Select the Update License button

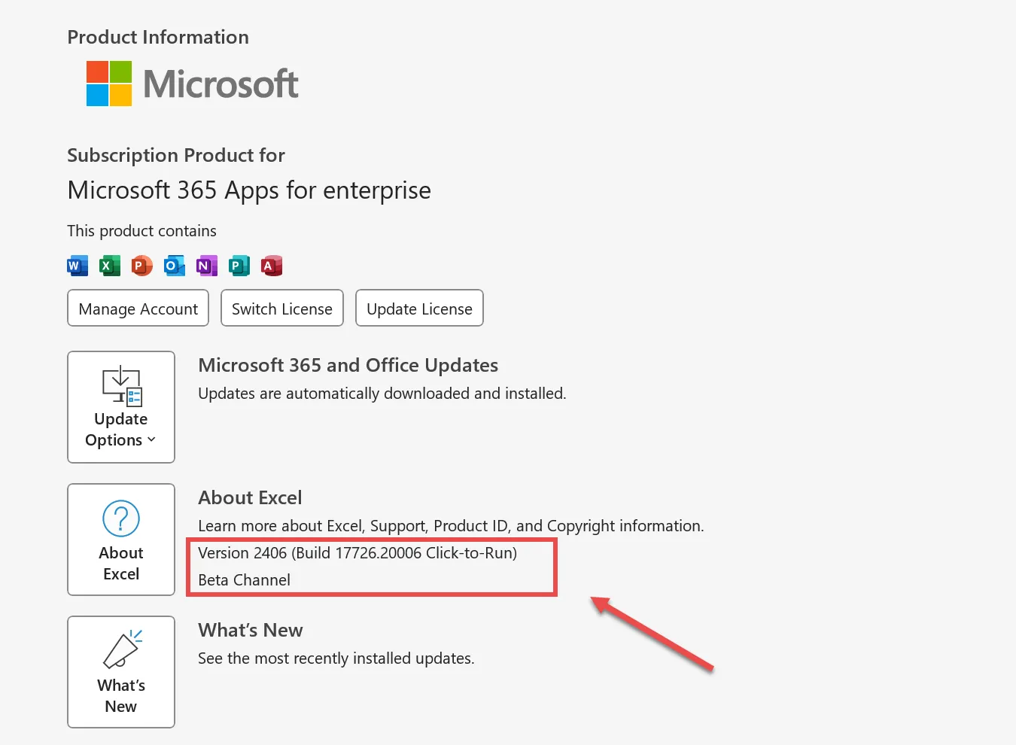point(419,308)
